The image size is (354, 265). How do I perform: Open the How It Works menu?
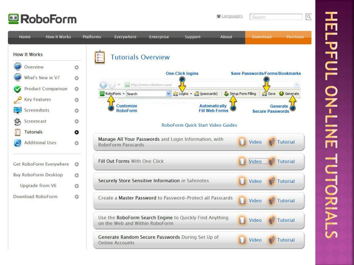coord(58,37)
